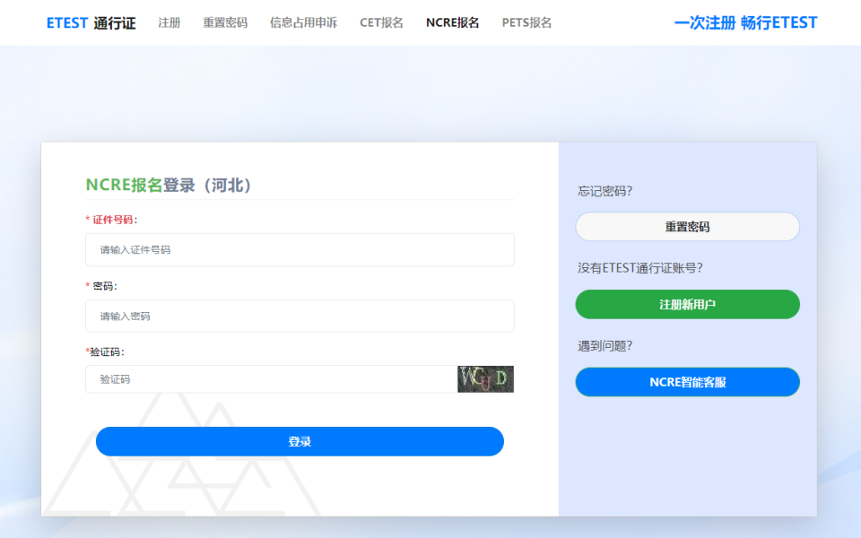Switch to the PETS报名 tab

tap(526, 23)
